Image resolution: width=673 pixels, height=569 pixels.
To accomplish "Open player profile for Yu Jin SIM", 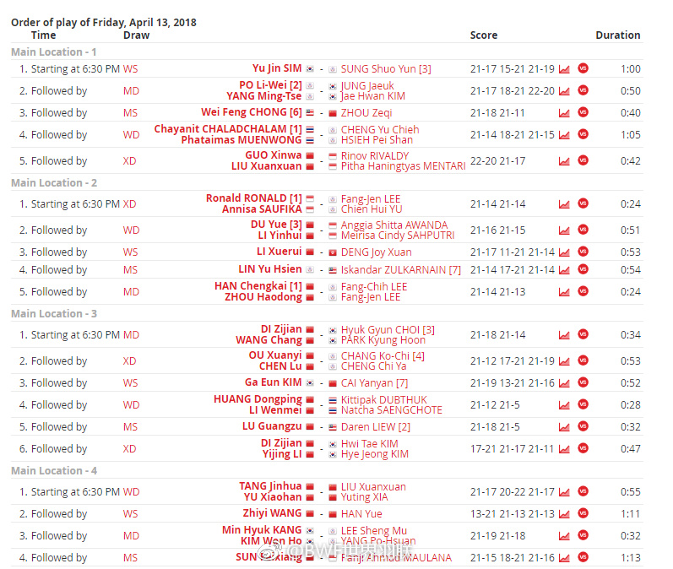I will [x=276, y=69].
